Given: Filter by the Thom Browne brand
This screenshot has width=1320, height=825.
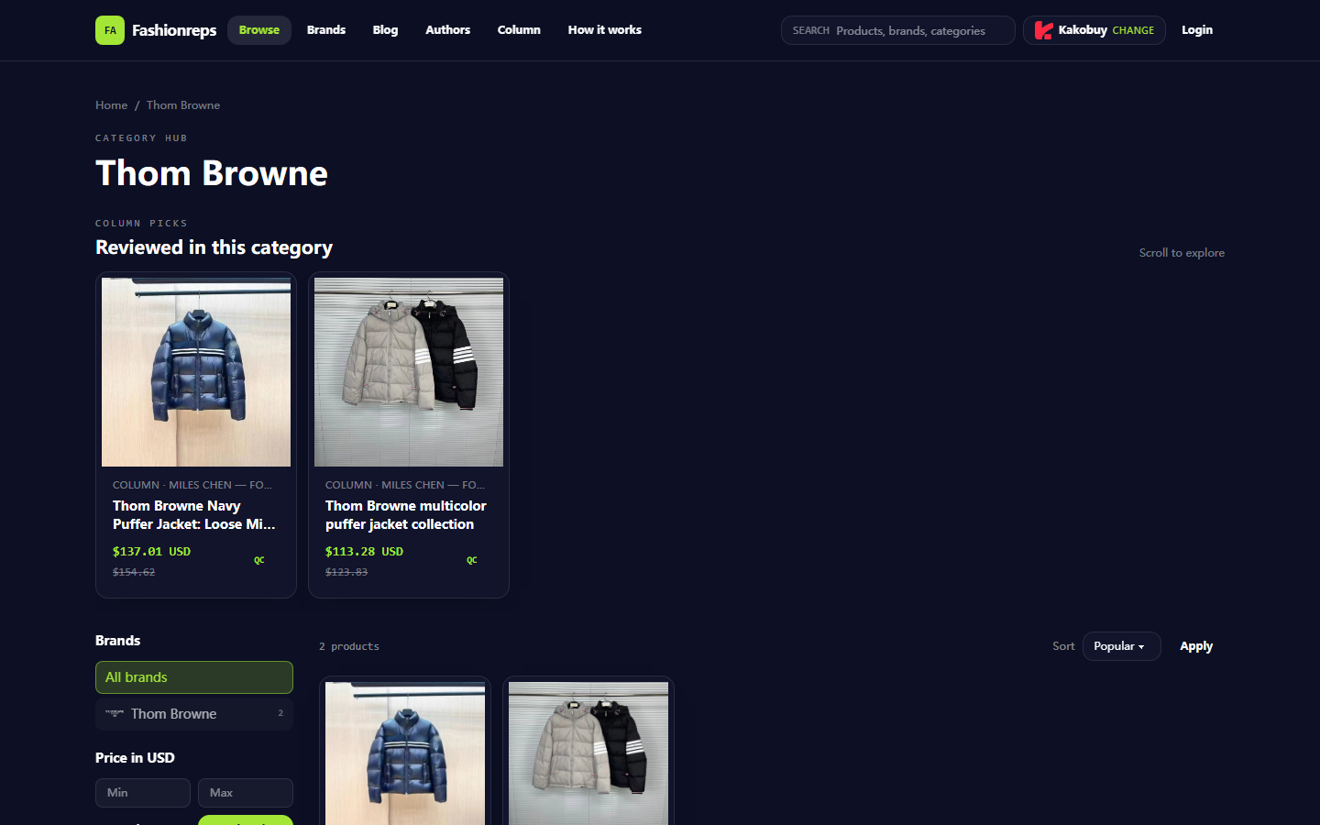Looking at the screenshot, I should pos(194,714).
